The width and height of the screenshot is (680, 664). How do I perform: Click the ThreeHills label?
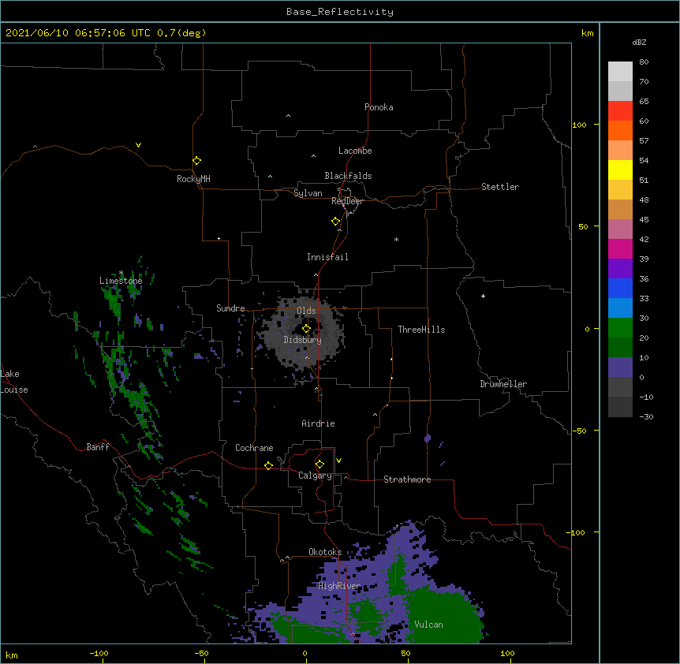point(421,330)
